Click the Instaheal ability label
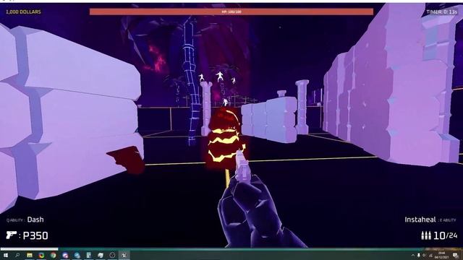Screen dimensions: 463x260 tap(420, 220)
